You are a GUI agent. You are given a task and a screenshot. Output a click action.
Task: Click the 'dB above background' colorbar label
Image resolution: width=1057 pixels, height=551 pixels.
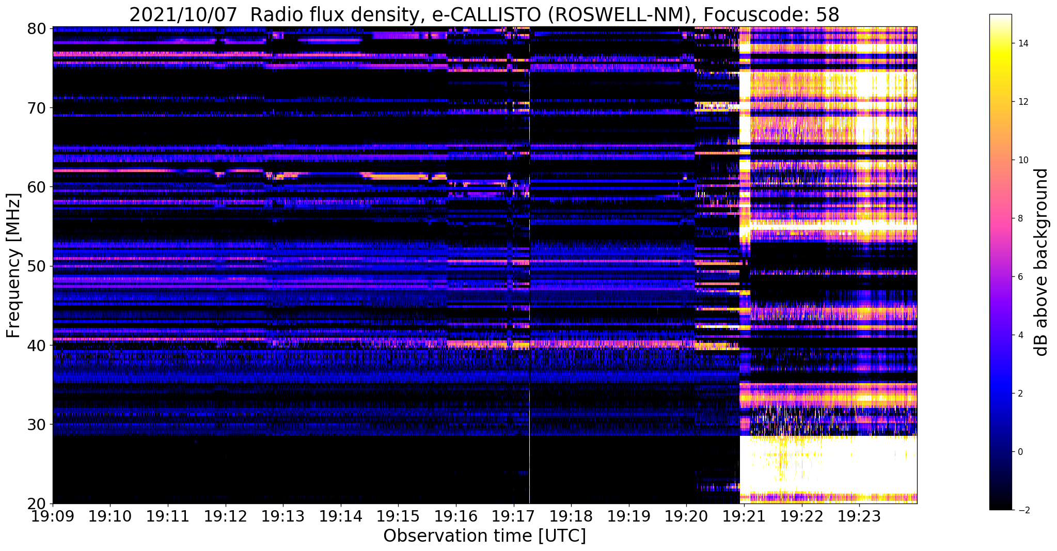tap(1042, 262)
